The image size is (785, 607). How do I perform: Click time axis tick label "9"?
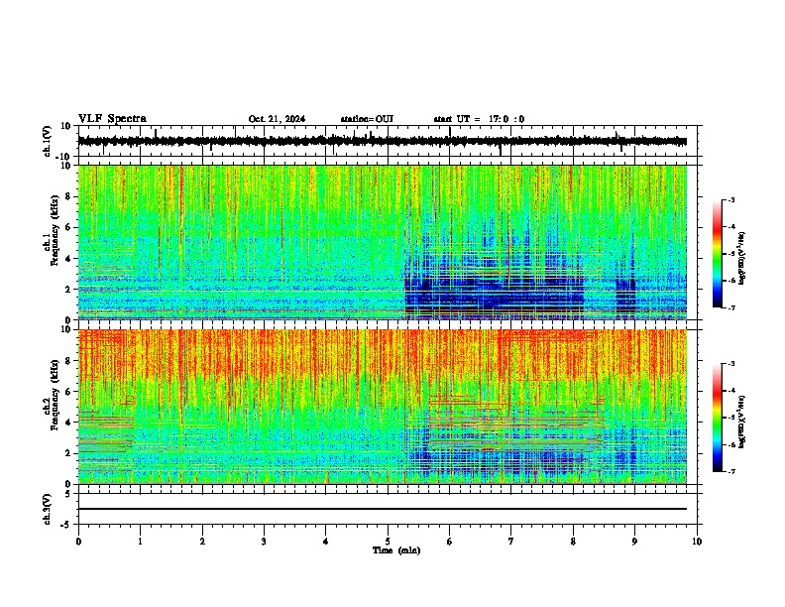pyautogui.click(x=634, y=542)
